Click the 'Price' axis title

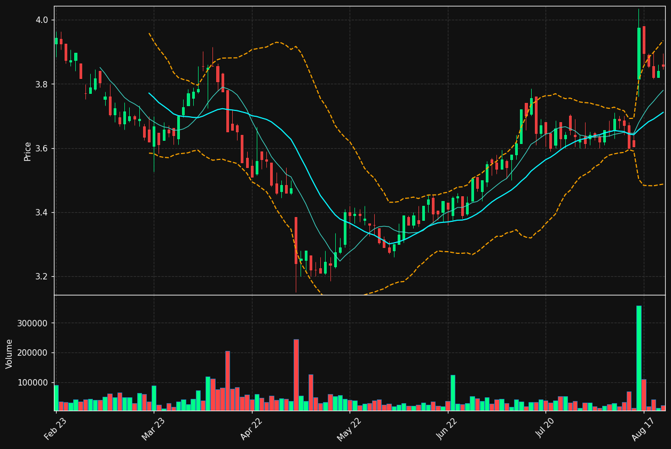28,151
